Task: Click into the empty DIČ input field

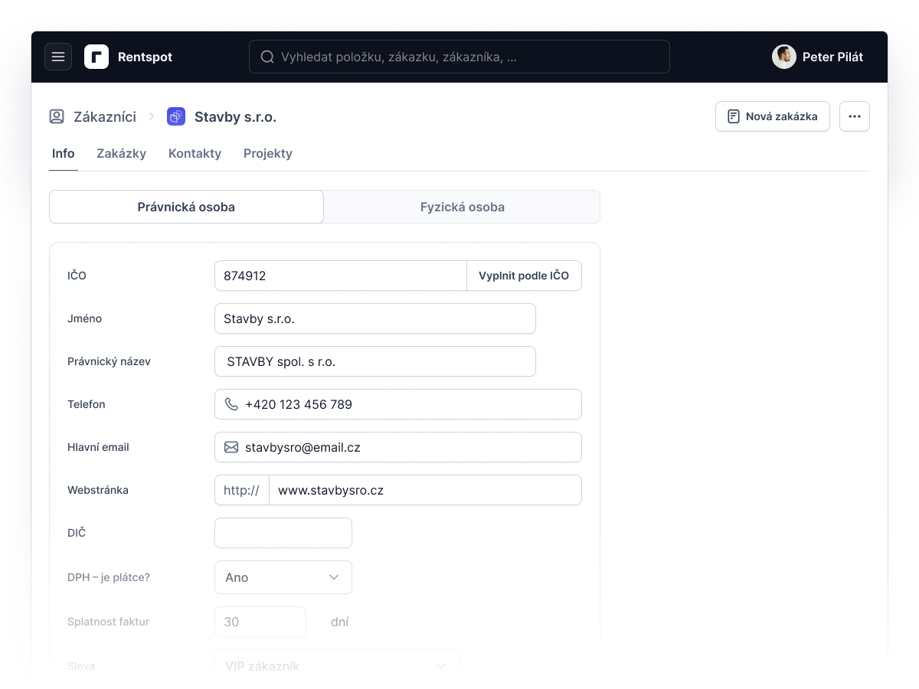Action: (283, 533)
